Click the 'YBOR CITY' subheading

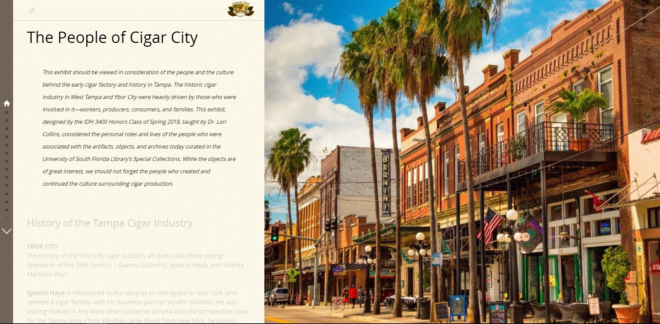click(42, 246)
